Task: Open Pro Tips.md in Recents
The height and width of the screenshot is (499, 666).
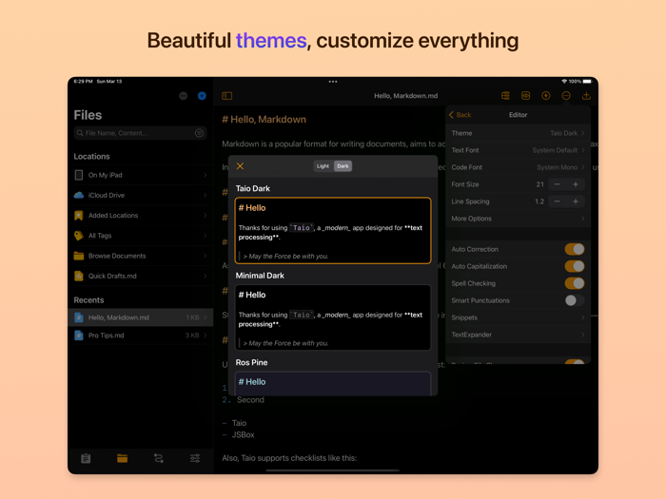Action: click(141, 336)
